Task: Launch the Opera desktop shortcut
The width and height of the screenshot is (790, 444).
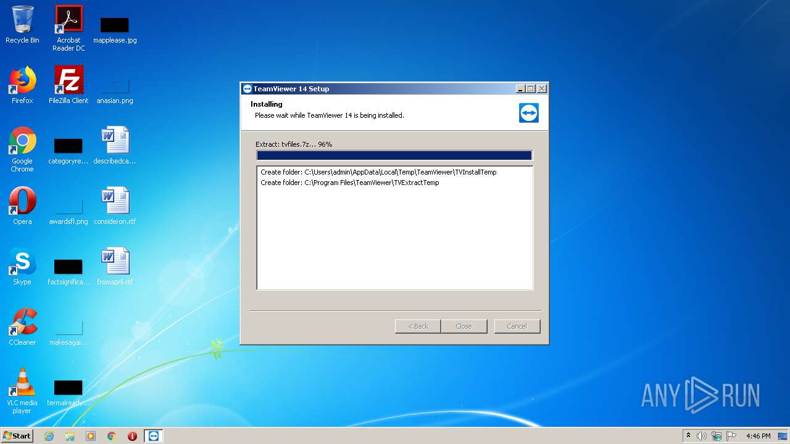Action: [22, 206]
